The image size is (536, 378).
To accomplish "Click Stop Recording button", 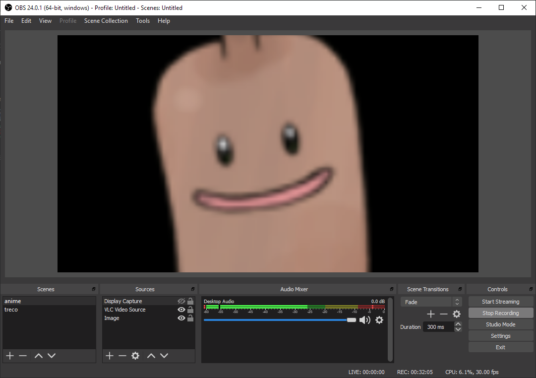I will [500, 313].
